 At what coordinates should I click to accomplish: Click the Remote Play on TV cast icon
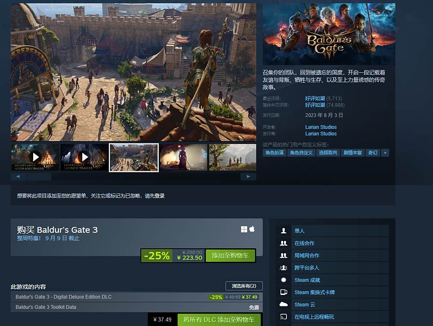[284, 317]
